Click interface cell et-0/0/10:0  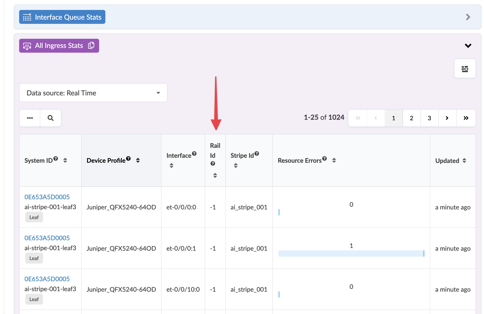[x=183, y=290]
